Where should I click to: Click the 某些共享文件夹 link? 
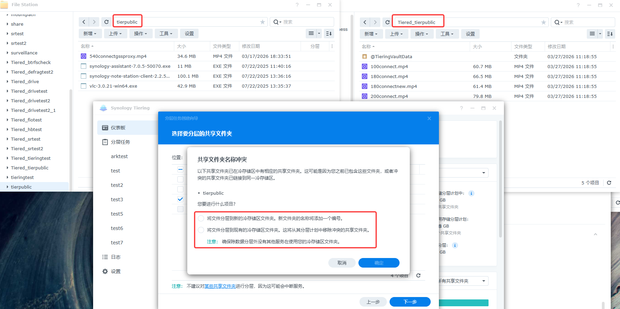pyautogui.click(x=220, y=286)
